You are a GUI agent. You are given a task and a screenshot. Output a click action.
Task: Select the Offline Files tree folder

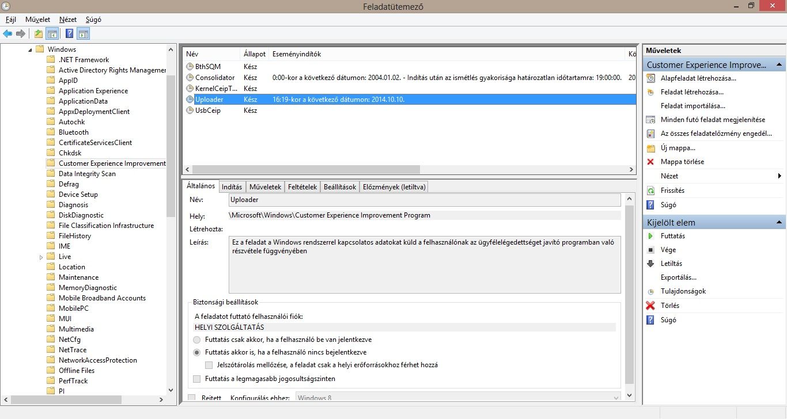77,371
